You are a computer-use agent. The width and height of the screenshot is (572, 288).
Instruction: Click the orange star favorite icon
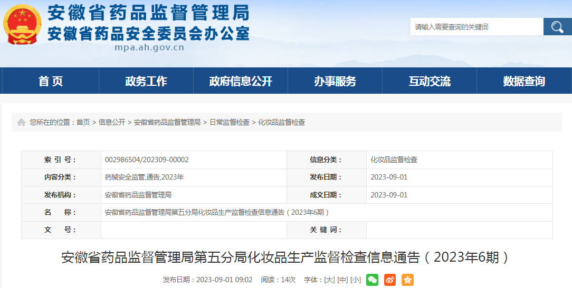tap(407, 280)
